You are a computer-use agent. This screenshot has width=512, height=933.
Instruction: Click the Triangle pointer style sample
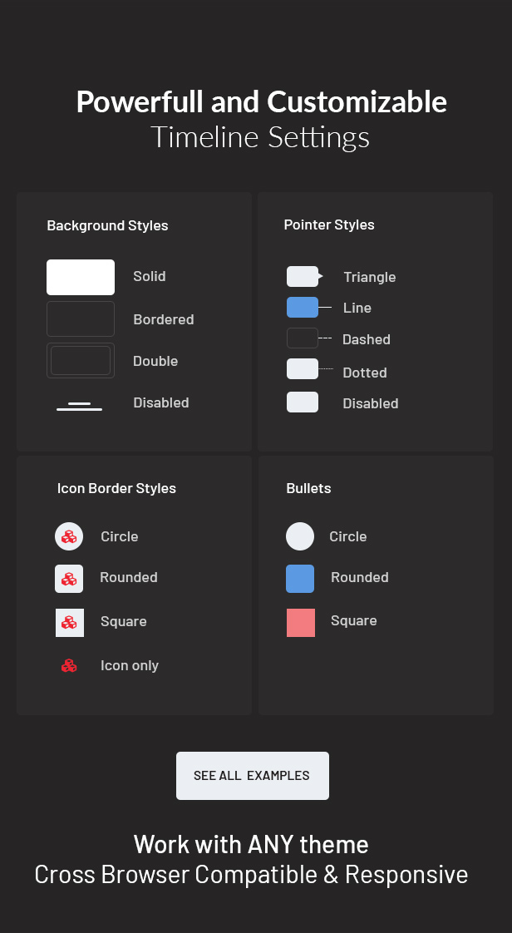click(304, 277)
